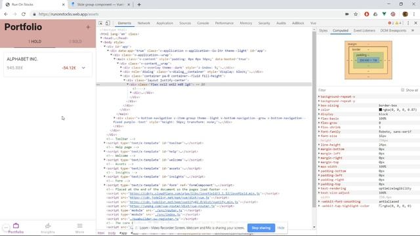
Task: Open the vuetify.min.js script link
Action: click(184, 202)
